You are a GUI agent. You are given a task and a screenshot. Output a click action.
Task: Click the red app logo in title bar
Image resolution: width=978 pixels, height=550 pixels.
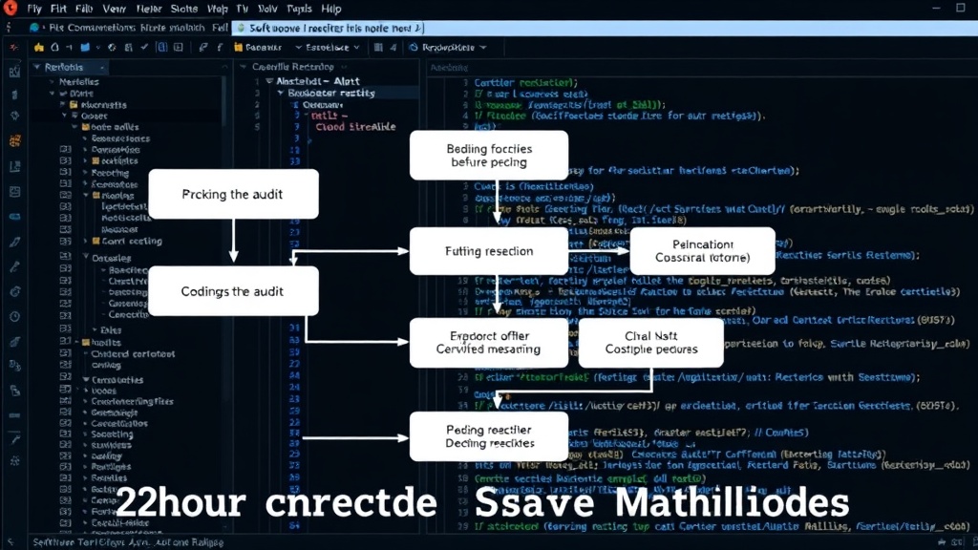(10, 8)
